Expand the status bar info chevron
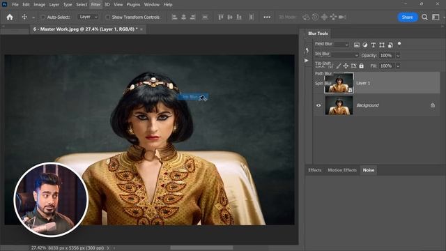This screenshot has height=251, width=446. coord(108,248)
